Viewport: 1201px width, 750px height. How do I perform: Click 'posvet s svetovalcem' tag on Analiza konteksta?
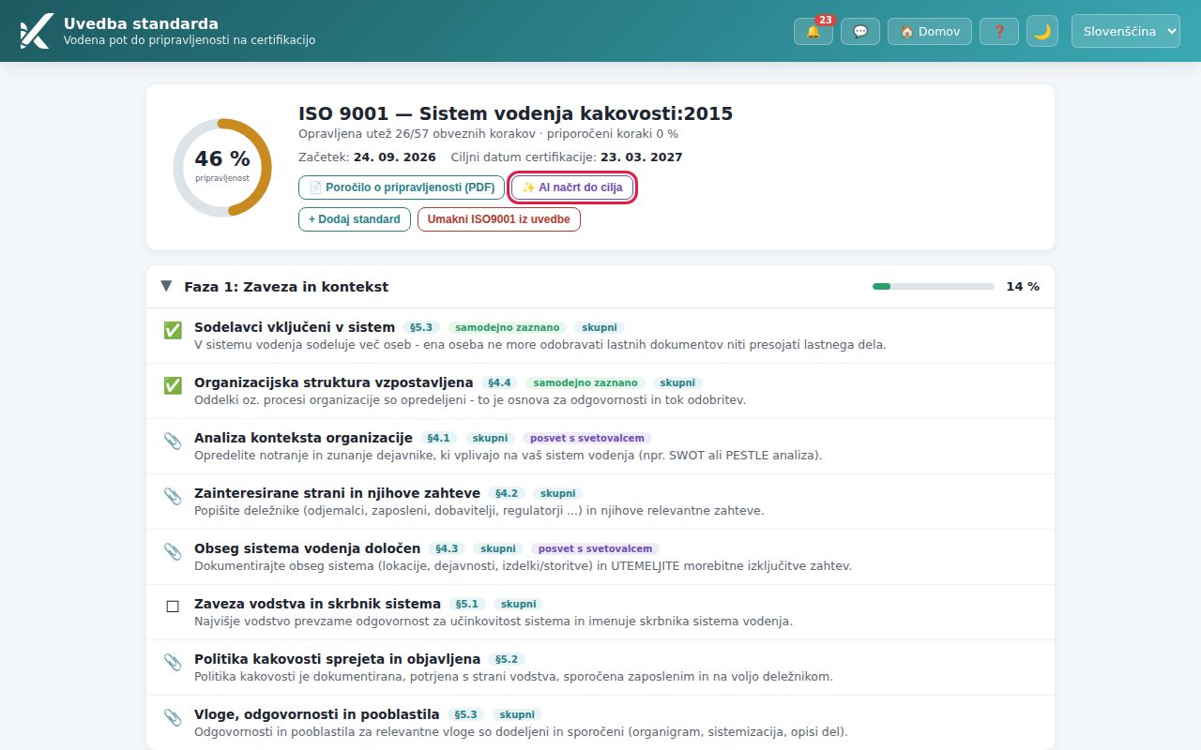tap(587, 439)
